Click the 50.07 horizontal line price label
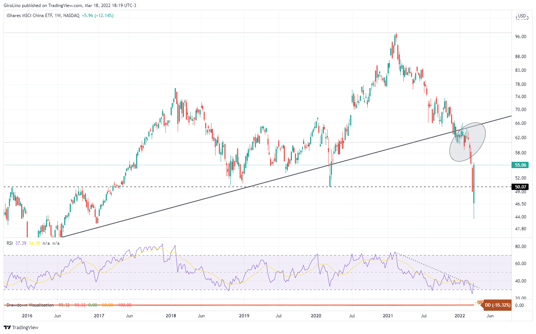 click(x=520, y=187)
